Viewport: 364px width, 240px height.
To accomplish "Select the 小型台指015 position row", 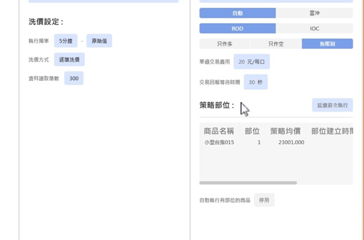I will coord(219,142).
